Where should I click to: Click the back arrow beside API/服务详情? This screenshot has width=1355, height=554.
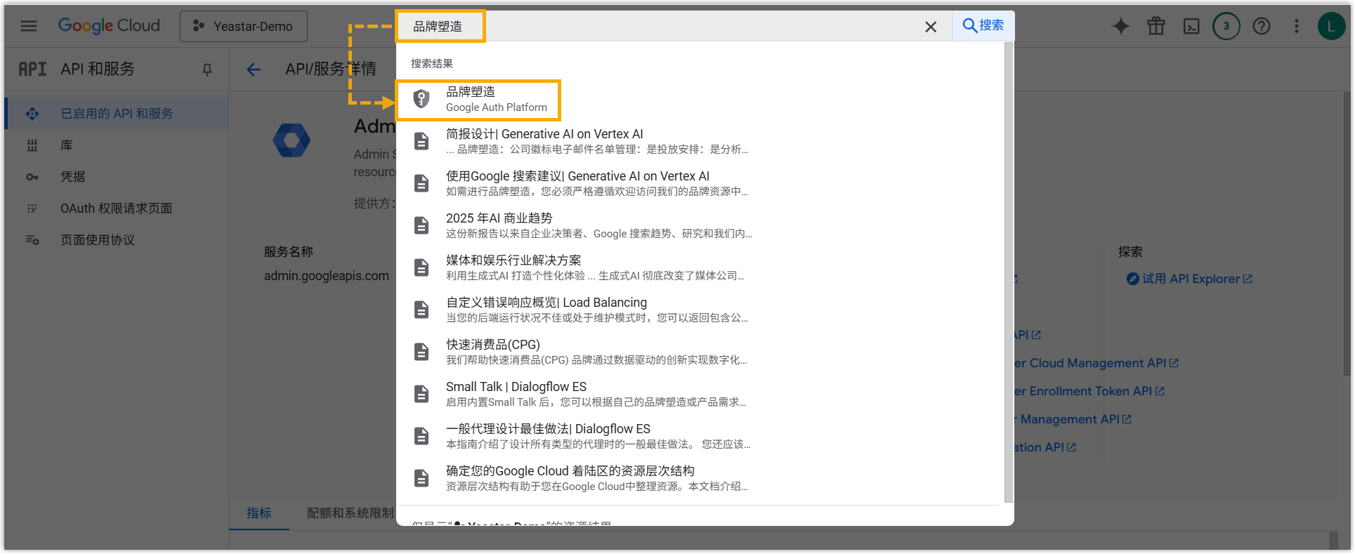(x=254, y=69)
